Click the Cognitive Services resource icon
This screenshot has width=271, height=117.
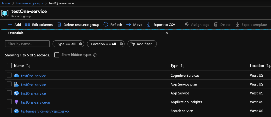coord(16,76)
